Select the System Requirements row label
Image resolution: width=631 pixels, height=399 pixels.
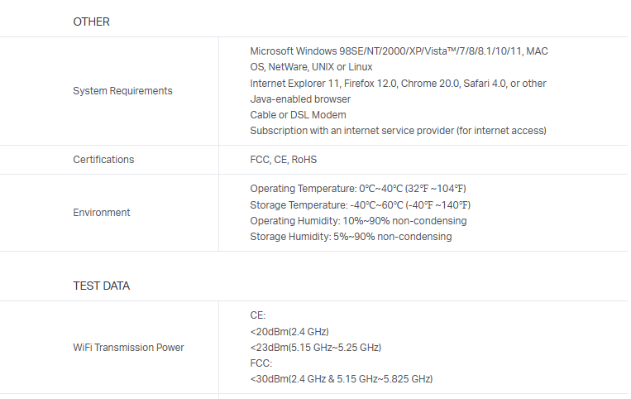[x=122, y=91]
